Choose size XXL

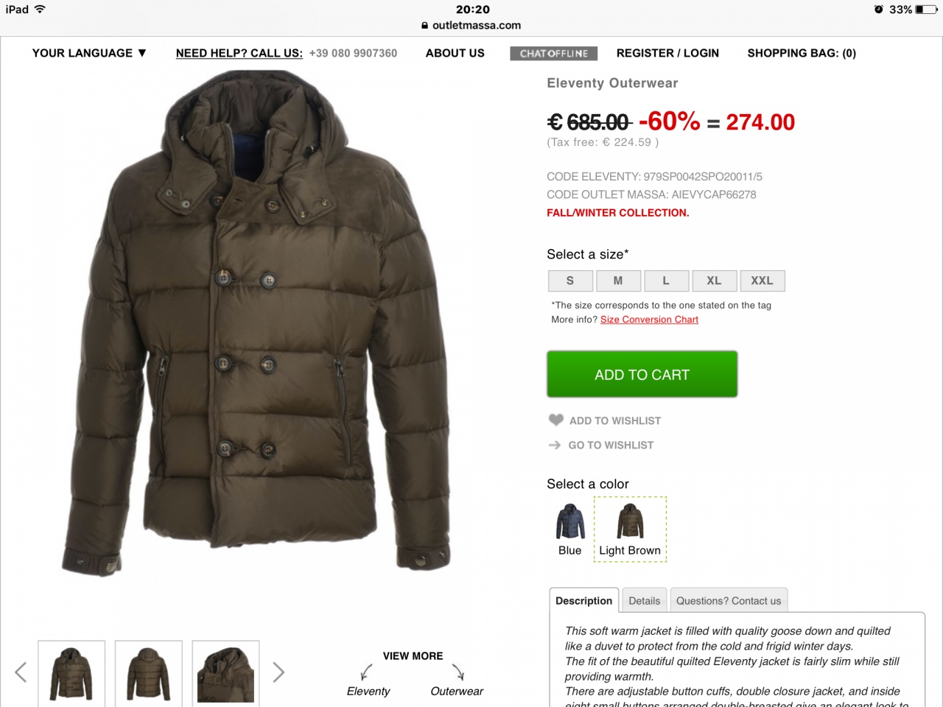point(763,281)
